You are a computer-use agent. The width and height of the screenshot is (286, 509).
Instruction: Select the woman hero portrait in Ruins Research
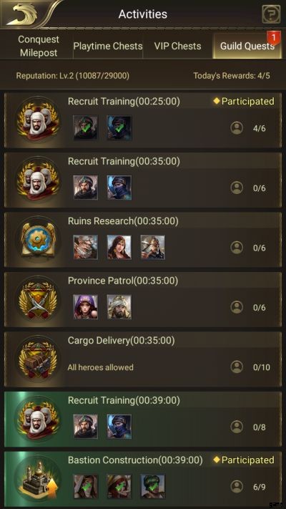(x=119, y=248)
